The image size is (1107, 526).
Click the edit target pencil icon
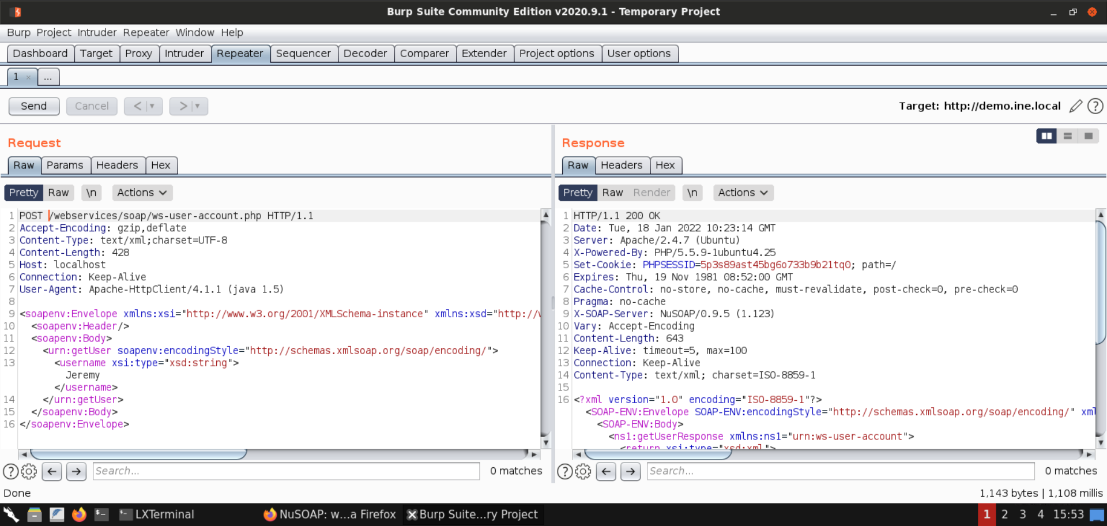pos(1075,106)
